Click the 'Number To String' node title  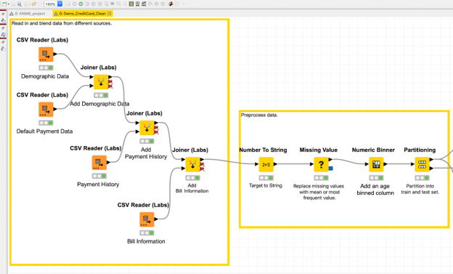click(263, 150)
